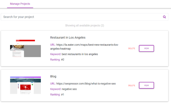171x103 pixels.
Task: Open the Restaurant in Los Angeles project thumbnail
Action: pos(25,48)
